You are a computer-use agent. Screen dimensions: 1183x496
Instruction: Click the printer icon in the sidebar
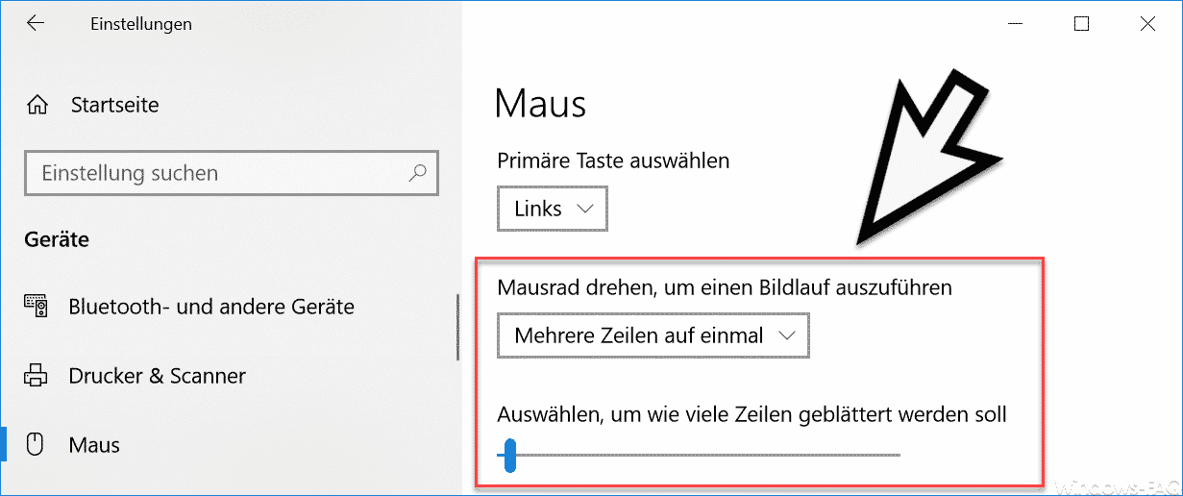click(x=36, y=376)
